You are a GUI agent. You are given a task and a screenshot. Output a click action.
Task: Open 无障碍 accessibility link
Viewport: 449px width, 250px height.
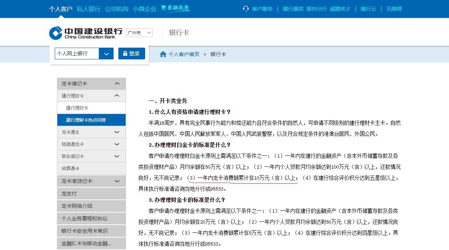(x=394, y=9)
